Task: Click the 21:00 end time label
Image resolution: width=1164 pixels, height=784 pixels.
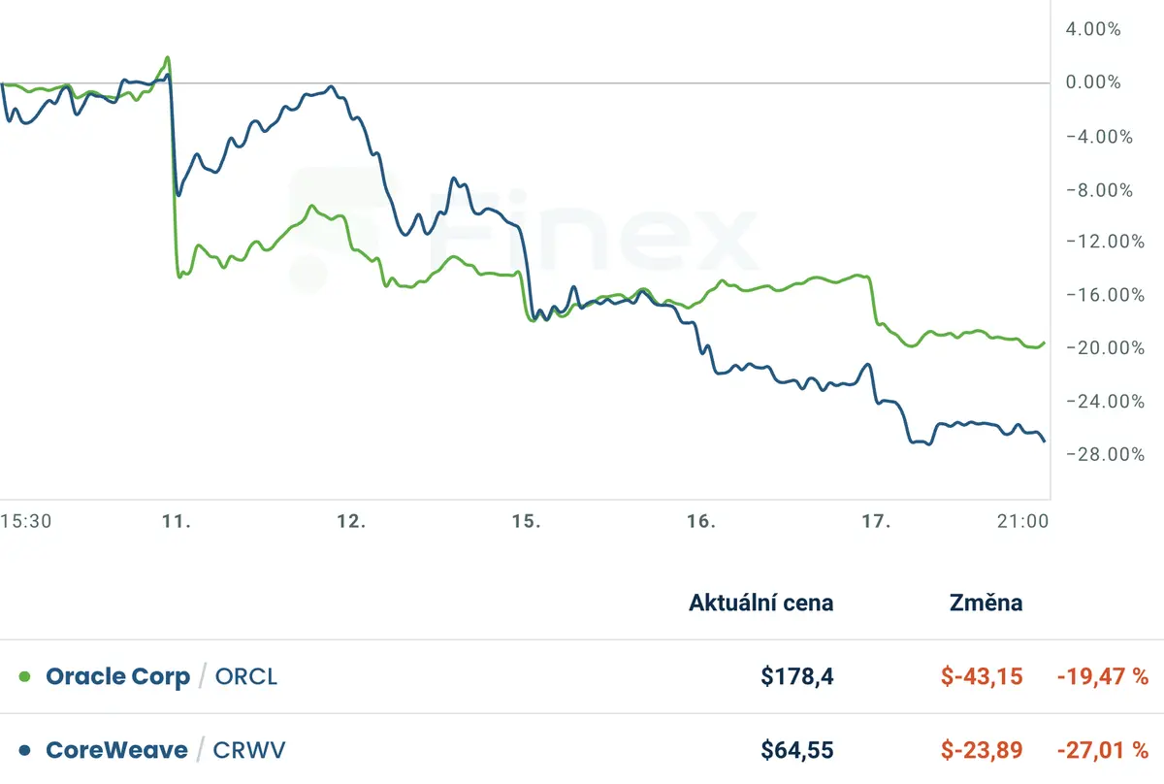Action: pos(1023,521)
